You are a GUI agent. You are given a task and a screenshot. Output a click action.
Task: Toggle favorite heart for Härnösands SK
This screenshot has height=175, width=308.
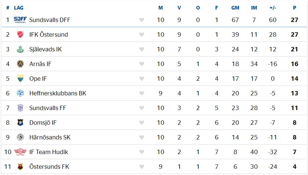[x=142, y=137]
